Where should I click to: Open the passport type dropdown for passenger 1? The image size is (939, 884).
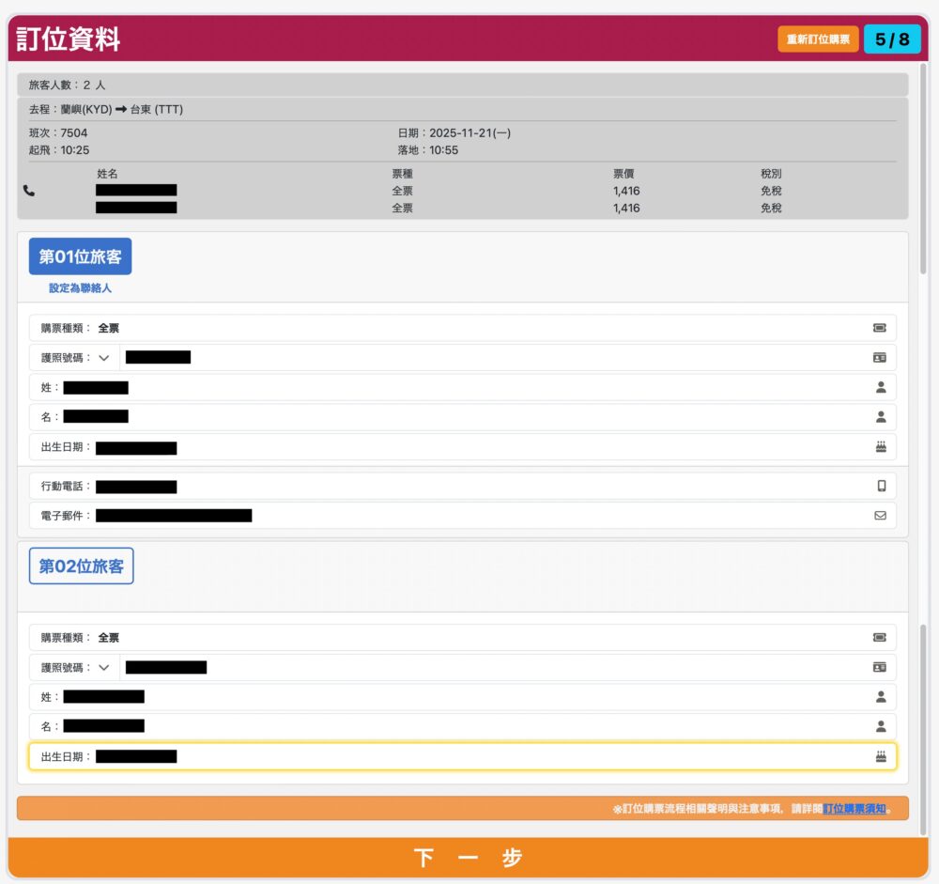104,357
